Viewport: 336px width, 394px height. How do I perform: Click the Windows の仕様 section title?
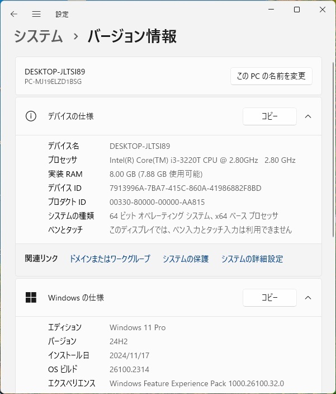[76, 298]
